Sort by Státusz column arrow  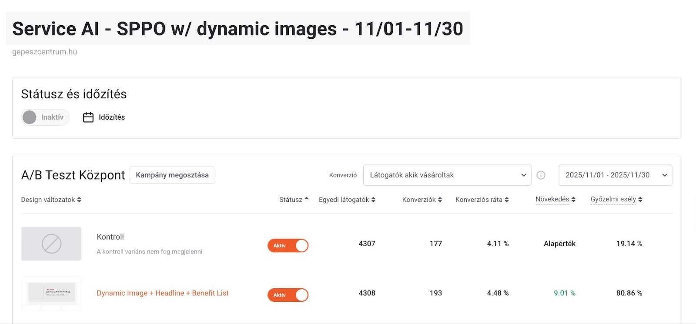(x=306, y=199)
